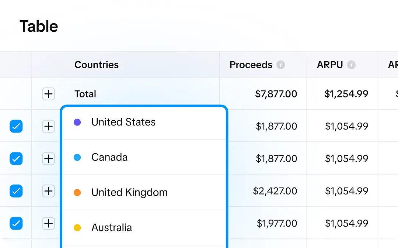The width and height of the screenshot is (398, 248).
Task: Expand the Canada row with its plus button
Action: coord(48,159)
